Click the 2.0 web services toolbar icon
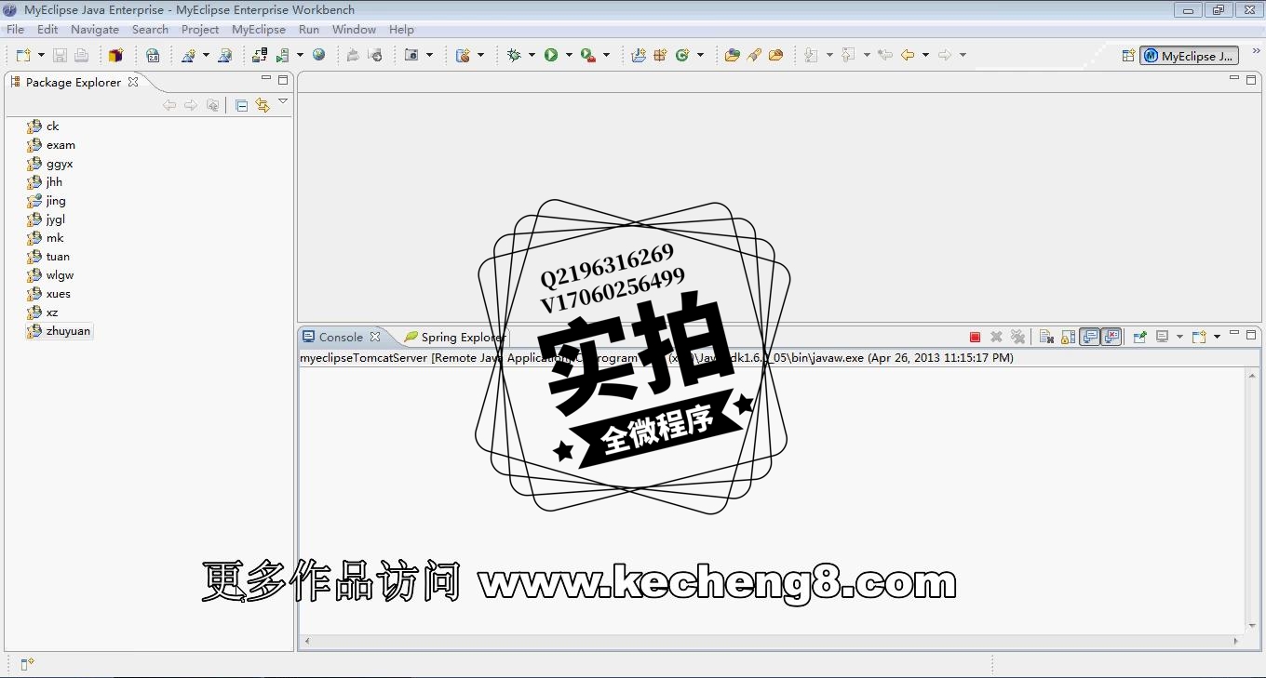Viewport: 1266px width, 678px height. point(153,55)
